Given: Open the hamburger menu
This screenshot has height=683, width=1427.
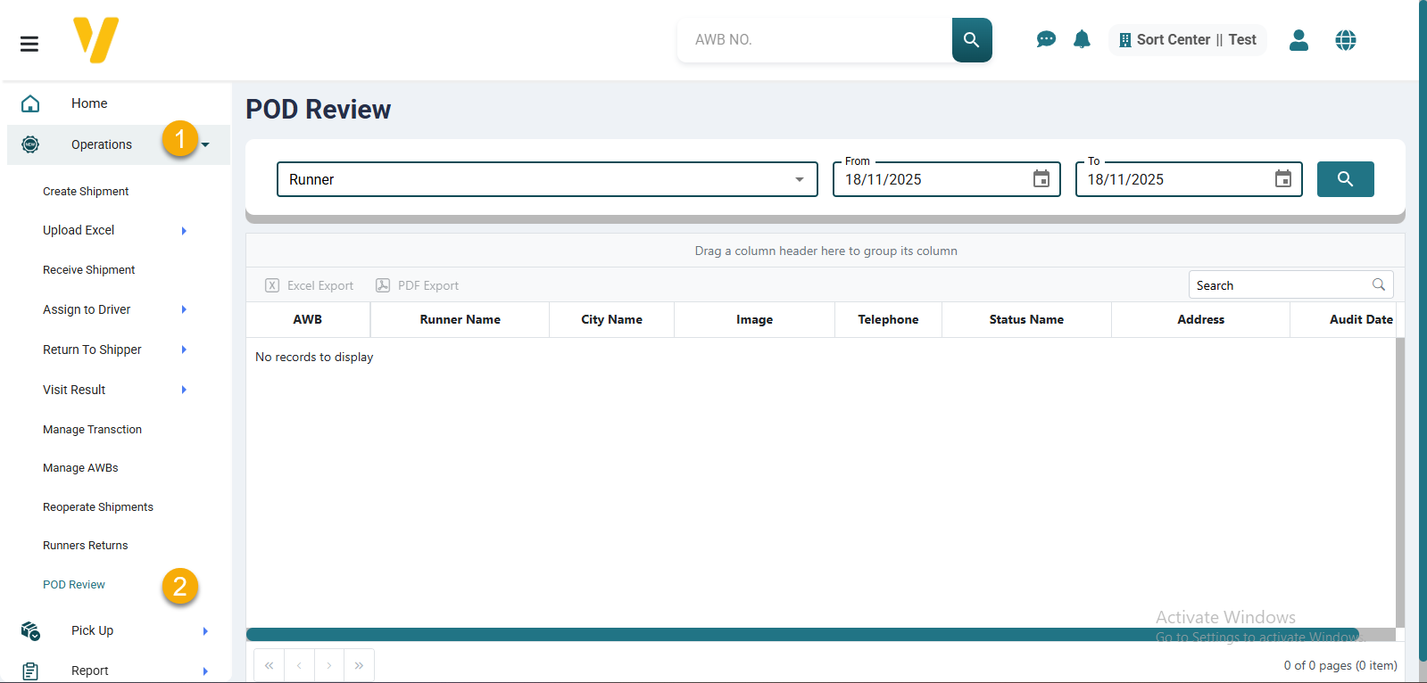Looking at the screenshot, I should coord(29,44).
